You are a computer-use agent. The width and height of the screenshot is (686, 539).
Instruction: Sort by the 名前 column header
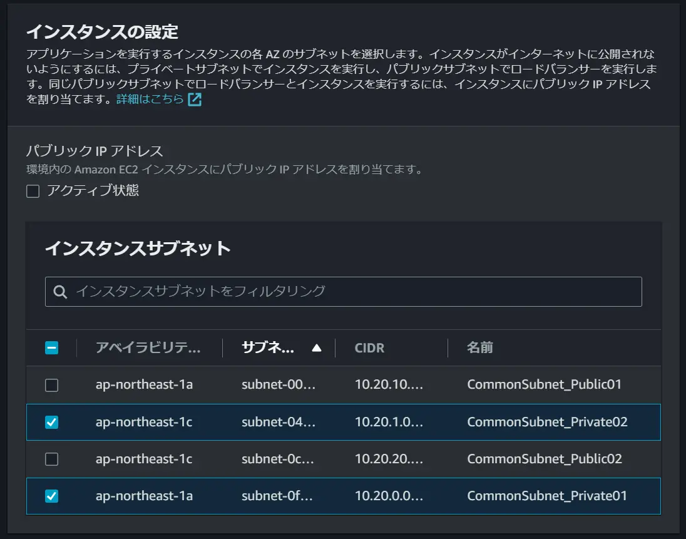480,348
